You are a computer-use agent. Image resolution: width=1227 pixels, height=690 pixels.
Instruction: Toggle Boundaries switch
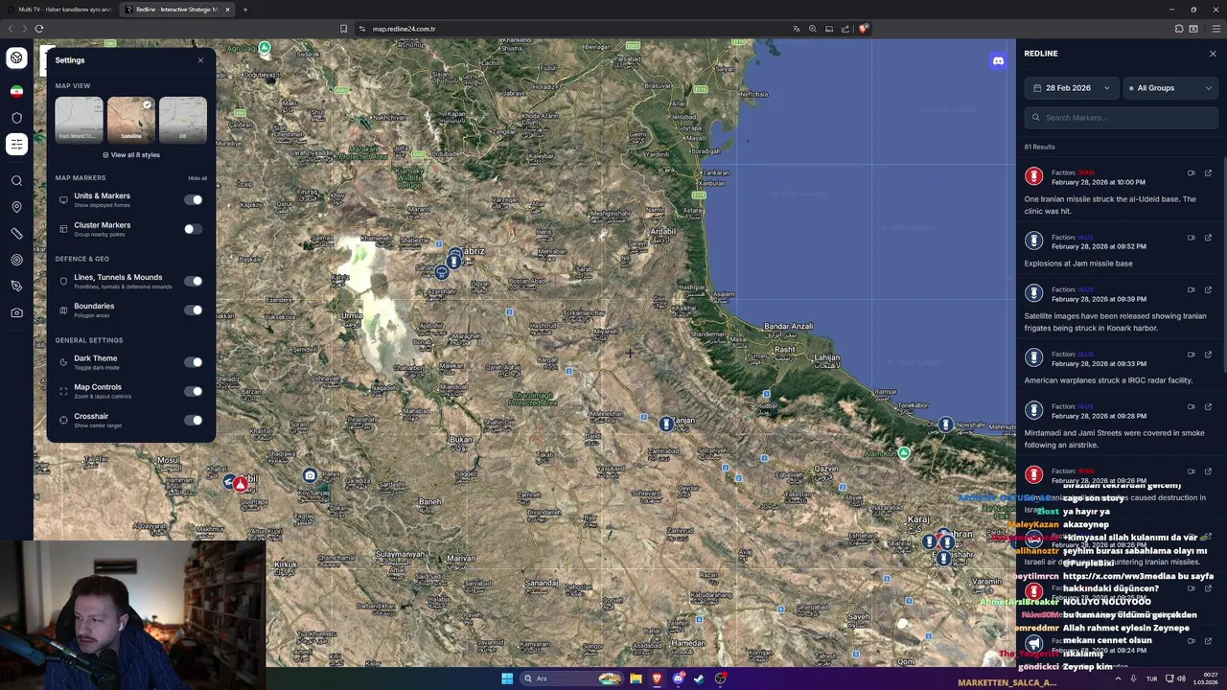pos(194,310)
